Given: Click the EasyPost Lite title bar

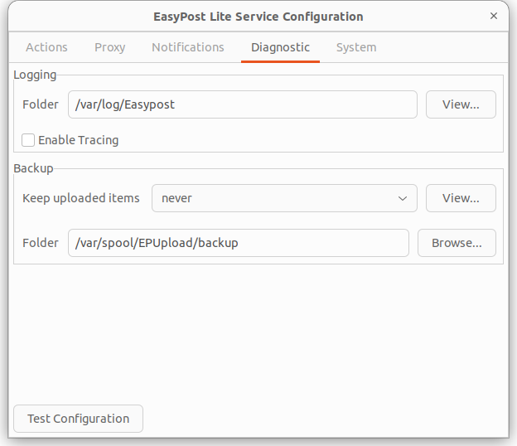Looking at the screenshot, I should [258, 17].
